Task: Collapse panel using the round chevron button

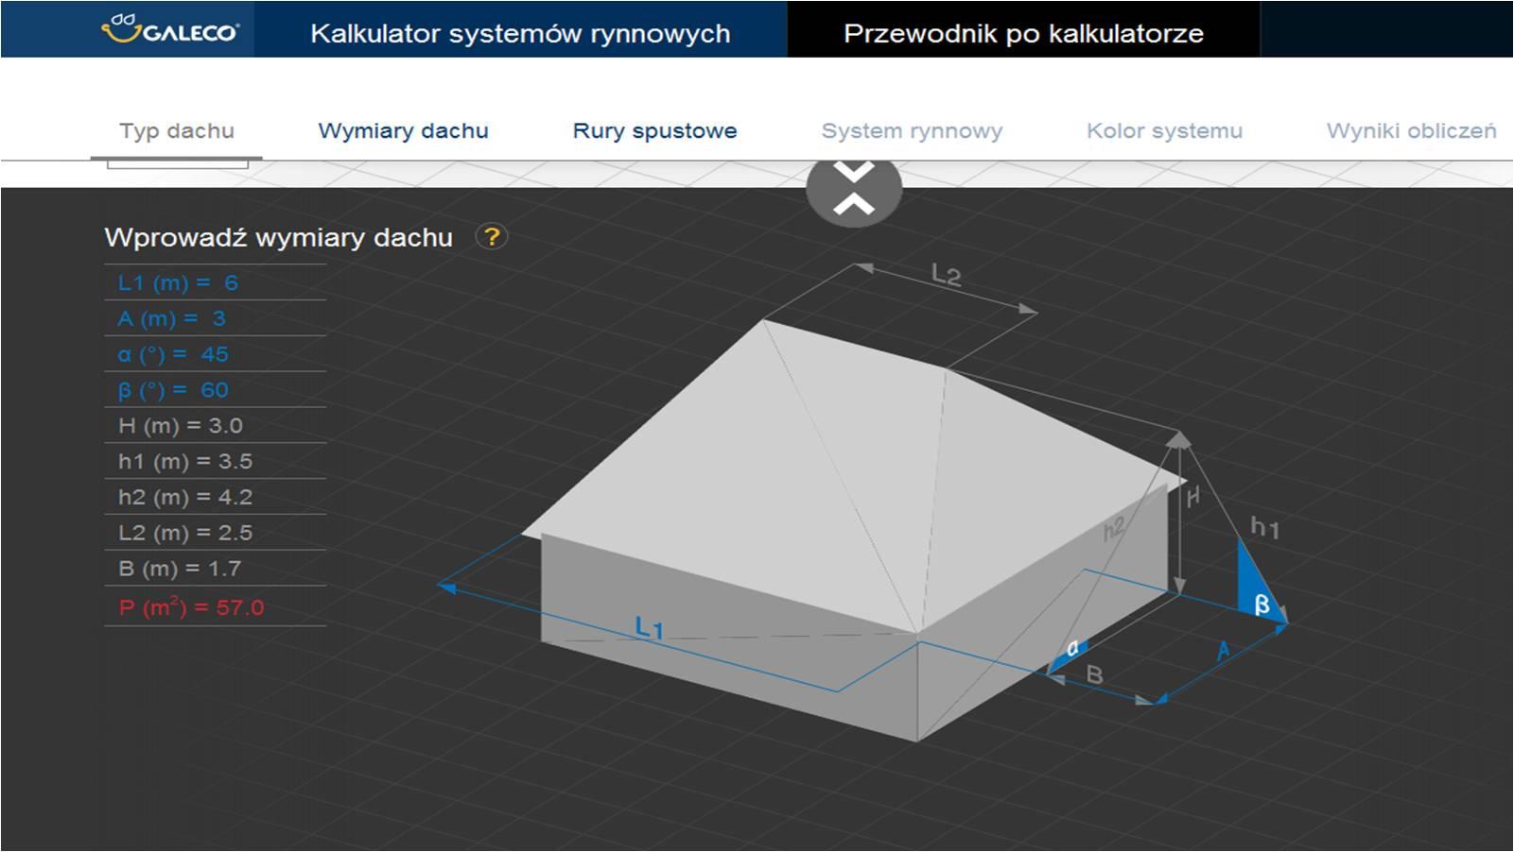Action: pyautogui.click(x=853, y=189)
